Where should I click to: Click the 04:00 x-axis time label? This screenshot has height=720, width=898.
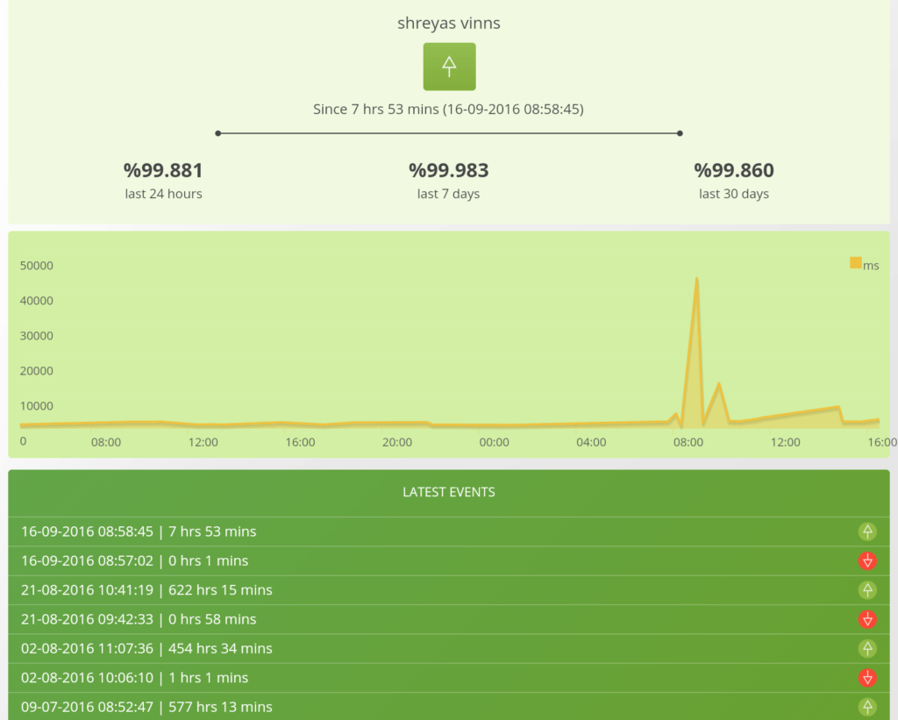pyautogui.click(x=591, y=442)
